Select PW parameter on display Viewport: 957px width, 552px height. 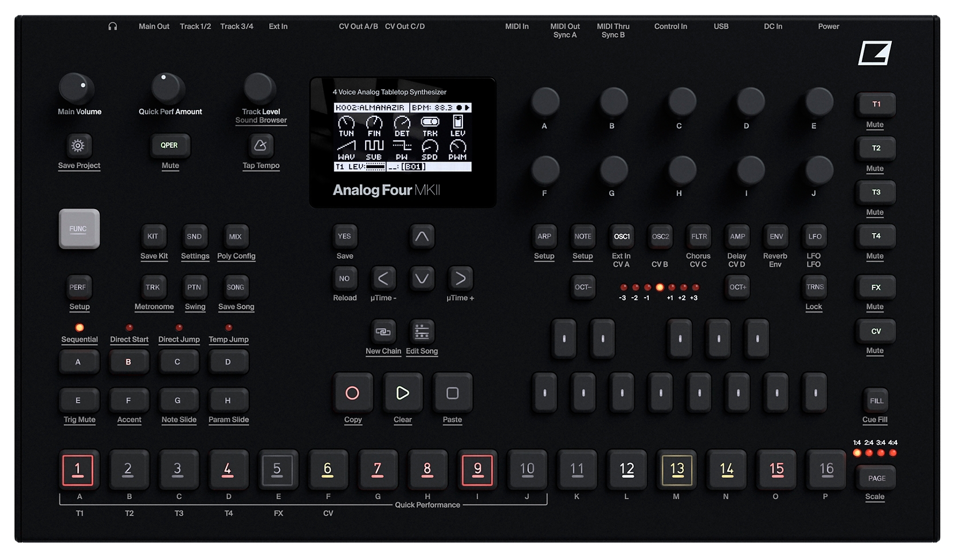click(x=402, y=149)
